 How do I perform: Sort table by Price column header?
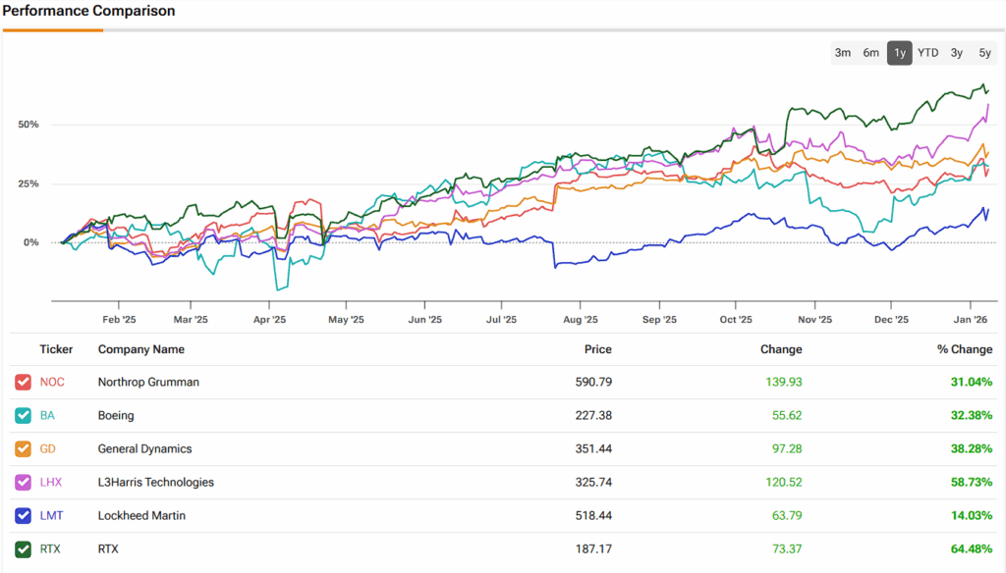click(597, 349)
